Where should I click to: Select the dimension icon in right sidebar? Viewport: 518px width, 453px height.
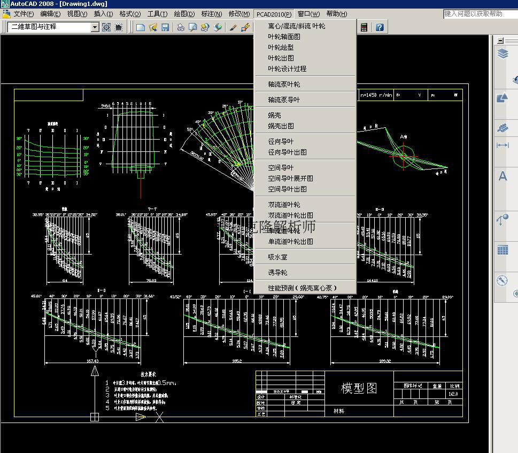point(503,145)
